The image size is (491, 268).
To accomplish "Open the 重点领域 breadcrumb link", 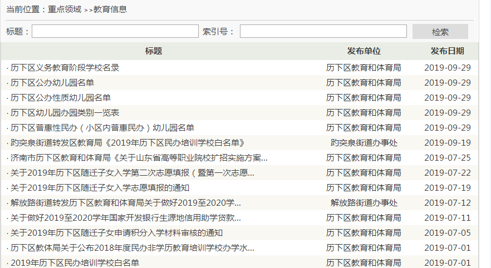I will pyautogui.click(x=65, y=9).
